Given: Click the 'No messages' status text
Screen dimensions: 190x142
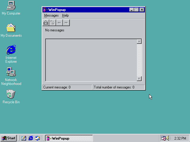Looking at the screenshot, I should (x=55, y=30).
